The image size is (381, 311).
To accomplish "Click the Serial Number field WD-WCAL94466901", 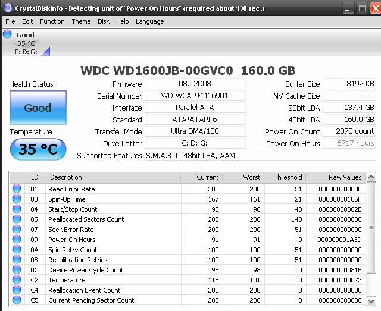I will pyautogui.click(x=195, y=96).
